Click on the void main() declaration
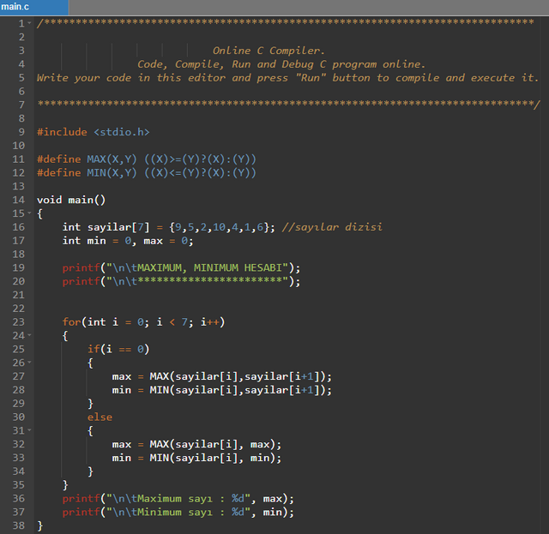The height and width of the screenshot is (534, 549). pos(70,200)
